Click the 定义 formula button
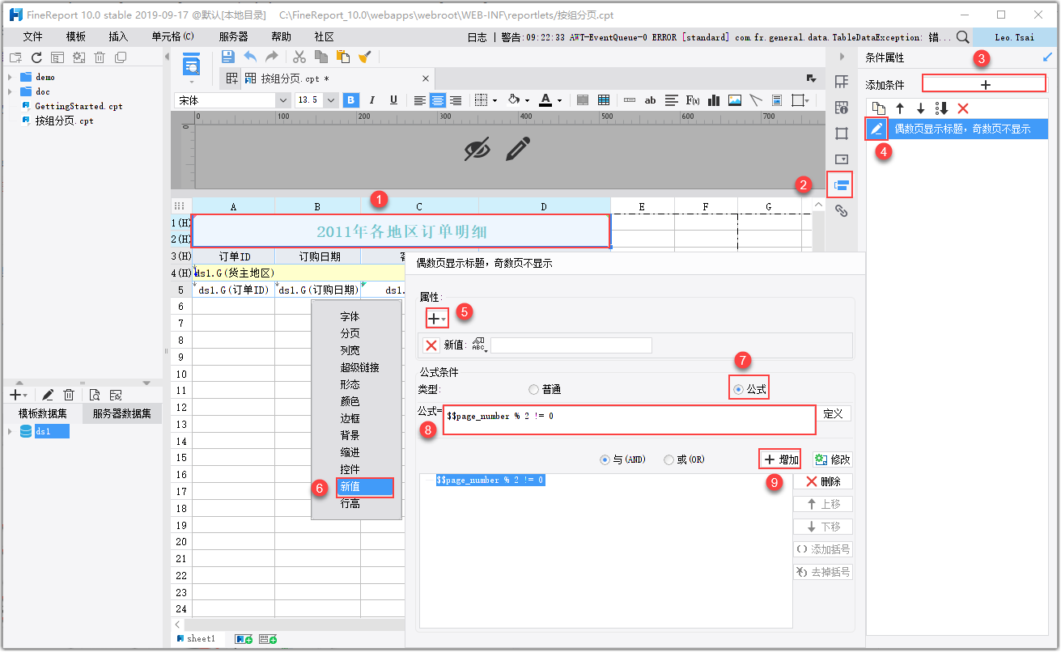1061x652 pixels. click(x=833, y=413)
